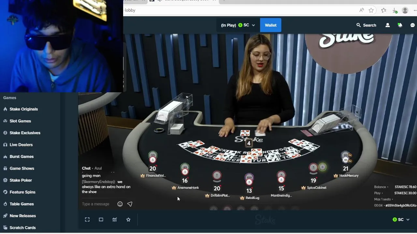Click AnemoneHank player name
The width and height of the screenshot is (417, 234).
click(x=188, y=188)
